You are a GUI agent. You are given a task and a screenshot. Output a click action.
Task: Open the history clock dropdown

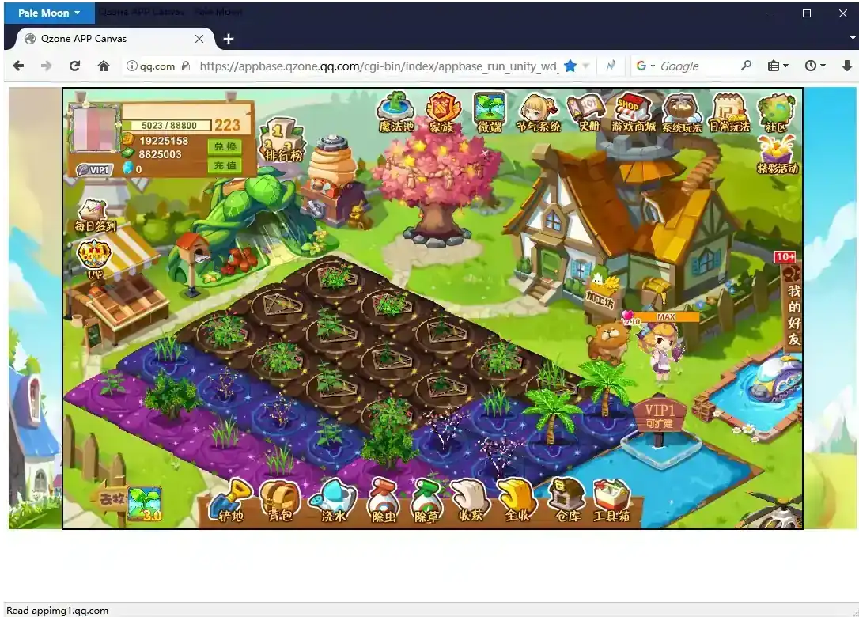815,66
